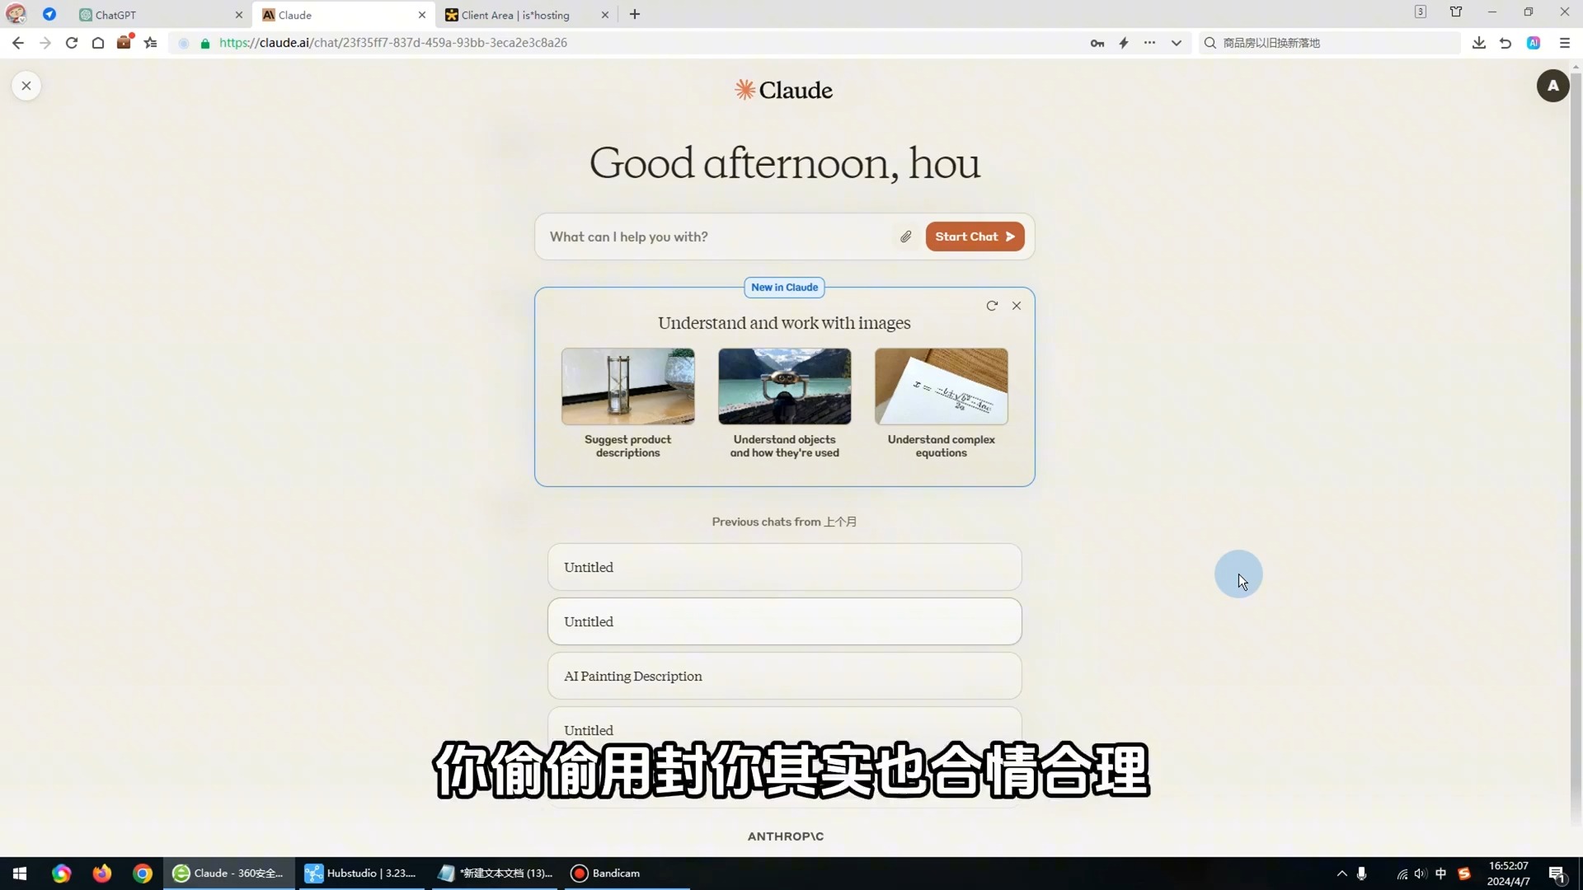Refresh the New in Claude suggestions
1583x890 pixels.
coord(992,306)
